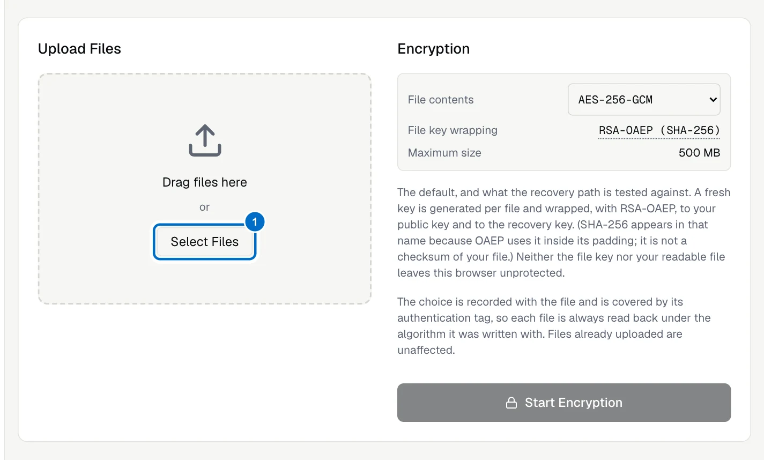This screenshot has width=764, height=460.
Task: Click the encryption settings summary panel
Action: [564, 122]
